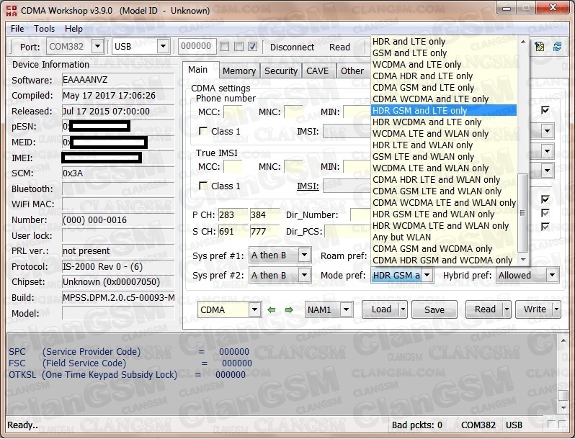Click the Write button's dropdown arrow
Viewport: 575px width, 439px height.
click(556, 309)
